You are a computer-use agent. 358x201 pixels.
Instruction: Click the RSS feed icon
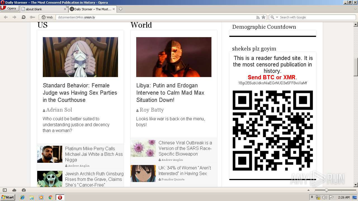pyautogui.click(x=258, y=17)
